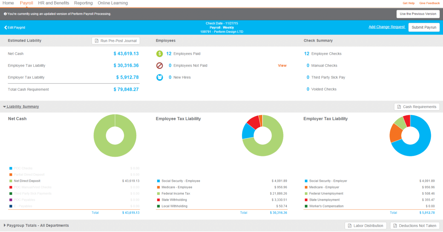Click the 0 Manual Checks count

pyautogui.click(x=308, y=65)
